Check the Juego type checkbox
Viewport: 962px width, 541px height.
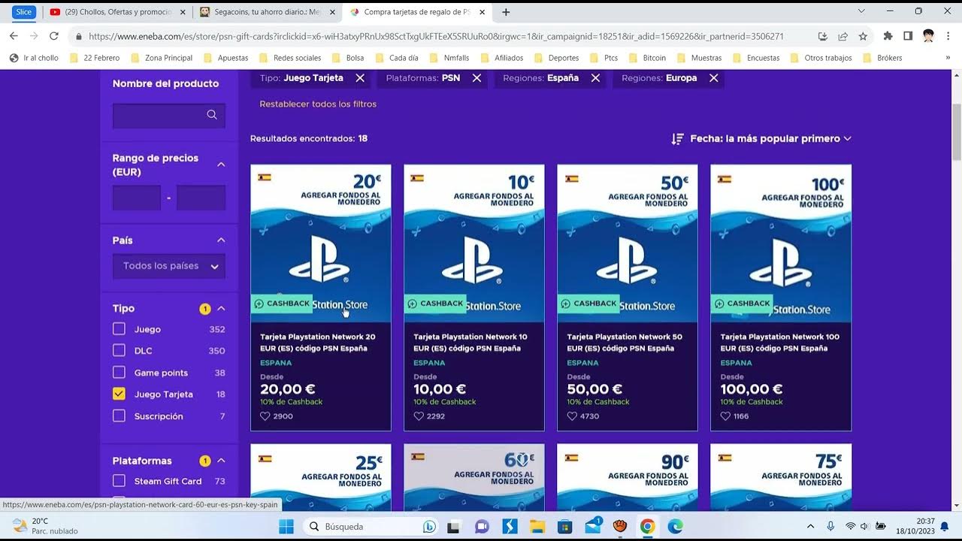pyautogui.click(x=119, y=329)
